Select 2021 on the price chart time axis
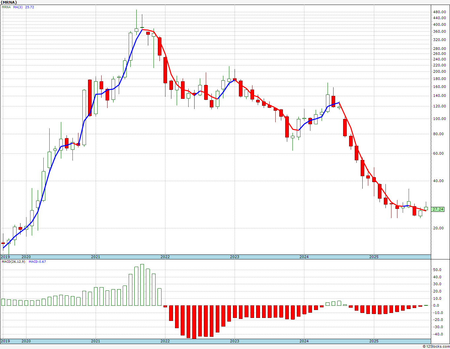 95,257
